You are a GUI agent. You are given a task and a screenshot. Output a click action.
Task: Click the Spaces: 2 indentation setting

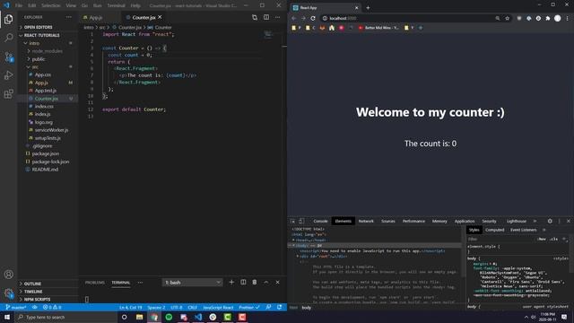click(156, 307)
